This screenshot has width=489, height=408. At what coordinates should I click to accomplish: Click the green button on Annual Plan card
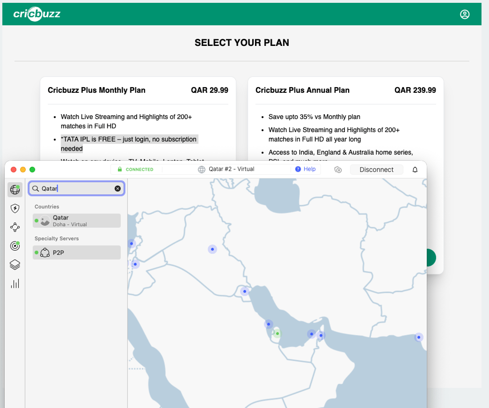[431, 258]
